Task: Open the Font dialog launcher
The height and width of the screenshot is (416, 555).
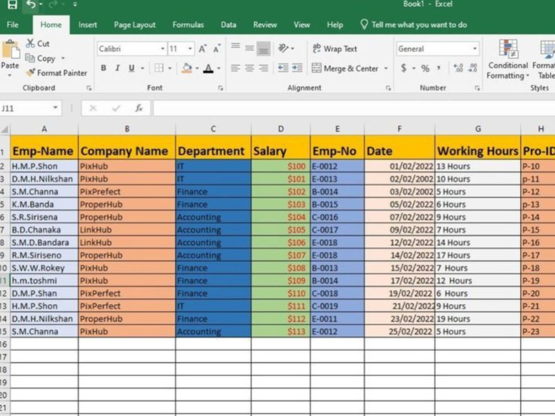Action: point(220,88)
